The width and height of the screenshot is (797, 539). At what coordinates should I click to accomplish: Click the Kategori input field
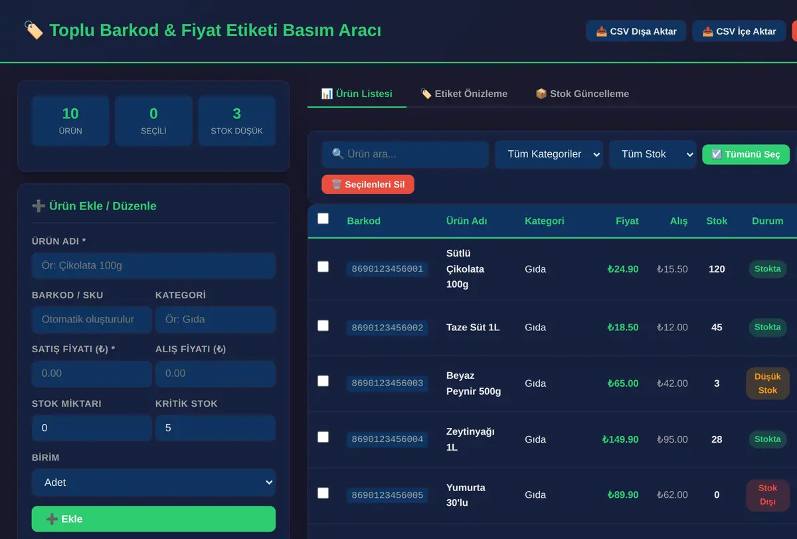[x=215, y=319]
